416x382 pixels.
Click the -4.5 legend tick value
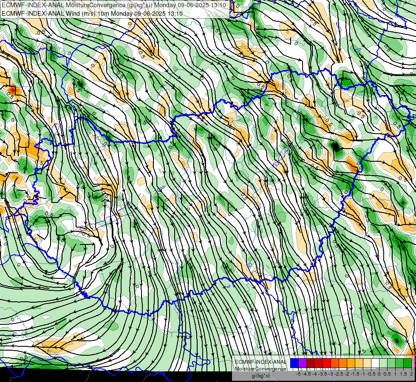(x=306, y=374)
